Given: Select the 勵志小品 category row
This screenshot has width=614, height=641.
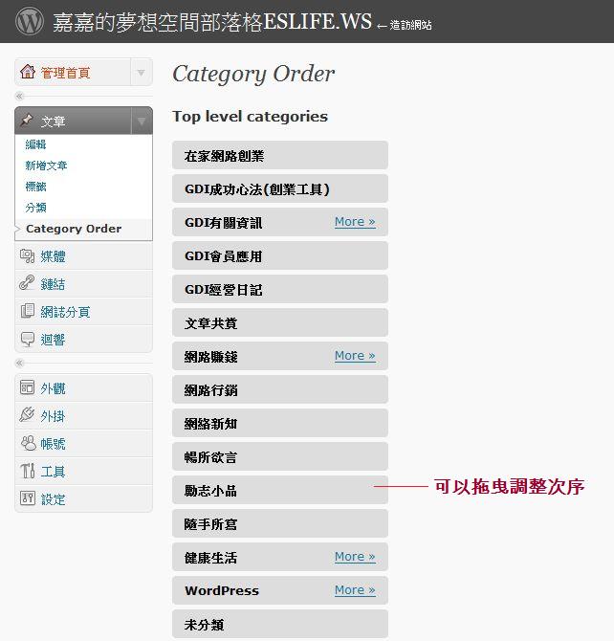Looking at the screenshot, I should point(280,490).
